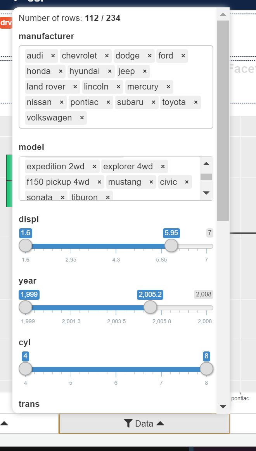
Task: Click the filter panel scroll down arrow
Action: coord(223,406)
